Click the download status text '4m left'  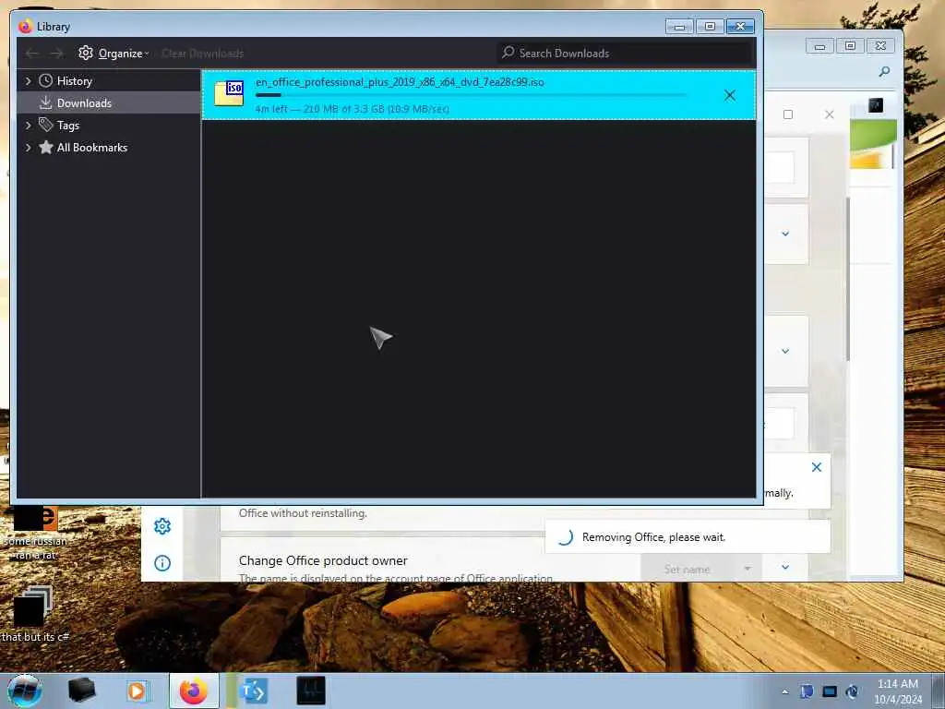point(352,109)
